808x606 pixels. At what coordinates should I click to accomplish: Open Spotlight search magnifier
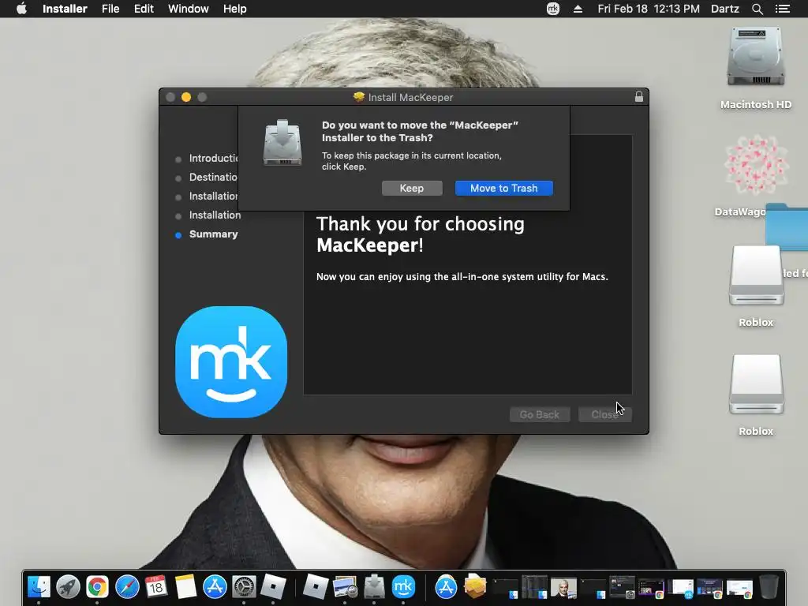pyautogui.click(x=757, y=9)
